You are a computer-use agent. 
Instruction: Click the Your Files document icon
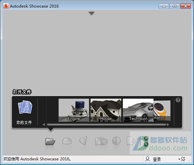(x=25, y=107)
